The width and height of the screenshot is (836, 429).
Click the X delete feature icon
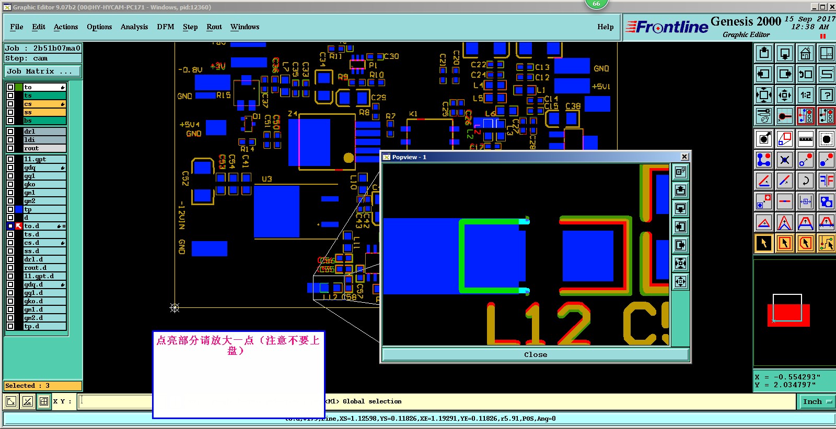[x=785, y=160]
